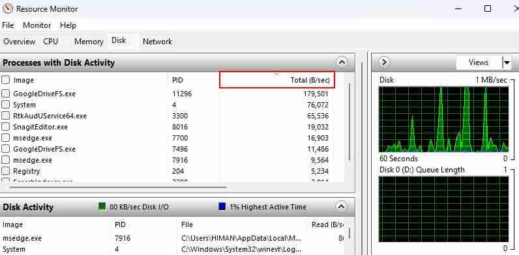Switch to the Network tab

[x=157, y=42]
